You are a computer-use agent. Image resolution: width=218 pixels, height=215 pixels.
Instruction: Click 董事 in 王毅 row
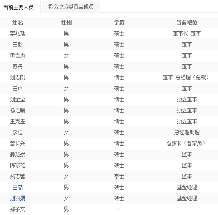[x=187, y=44]
